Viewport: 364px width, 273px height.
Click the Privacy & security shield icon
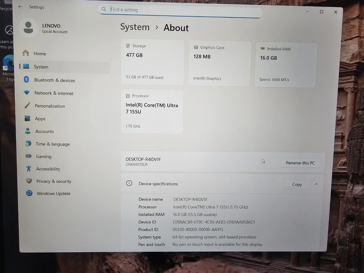[x=29, y=181]
